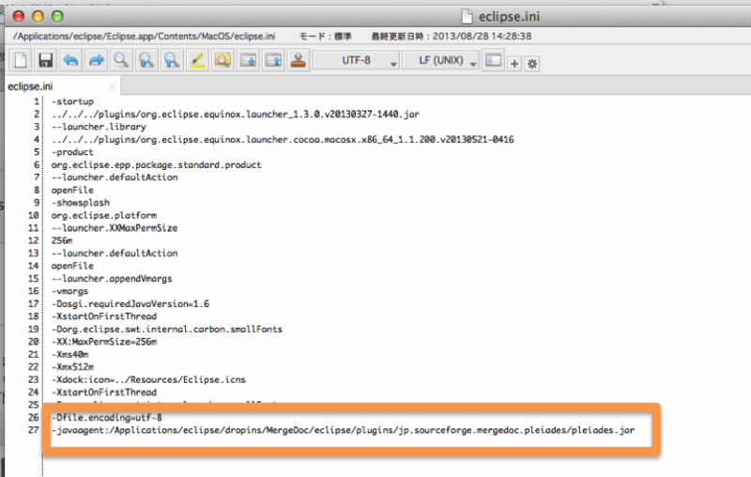The height and width of the screenshot is (477, 751).
Task: Click org.eclipse.epp.package.standard.product line
Action: 156,164
